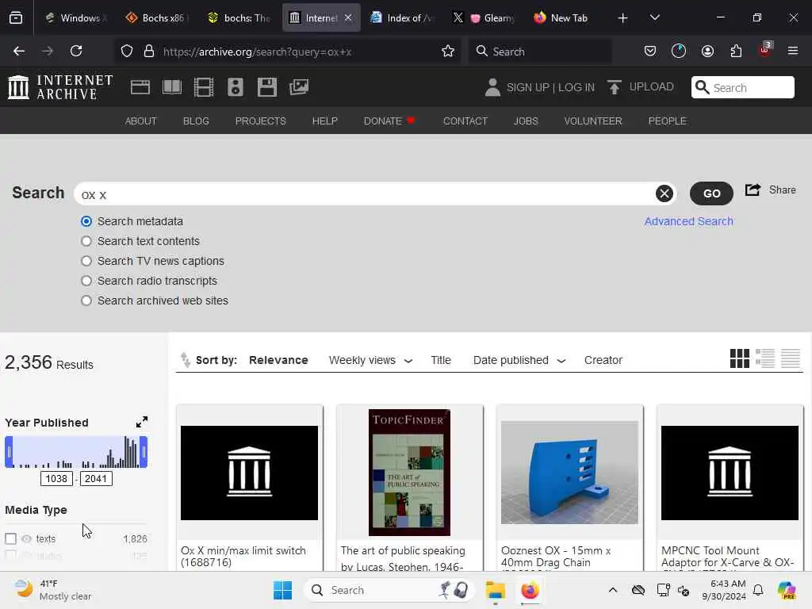
Task: Save to Pocket icon
Action: [x=650, y=51]
